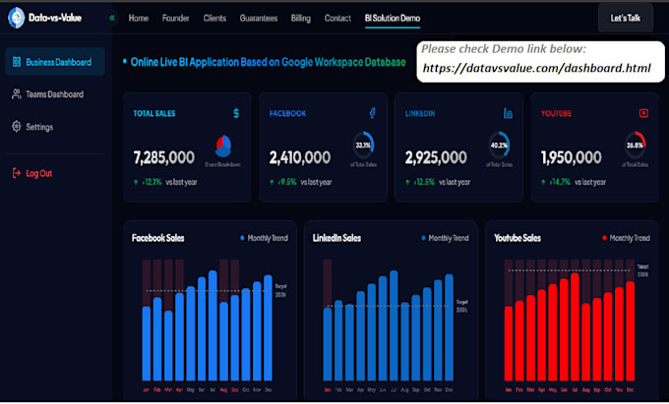Click the +12.1% vs last year text
The height and width of the screenshot is (404, 669).
[165, 182]
